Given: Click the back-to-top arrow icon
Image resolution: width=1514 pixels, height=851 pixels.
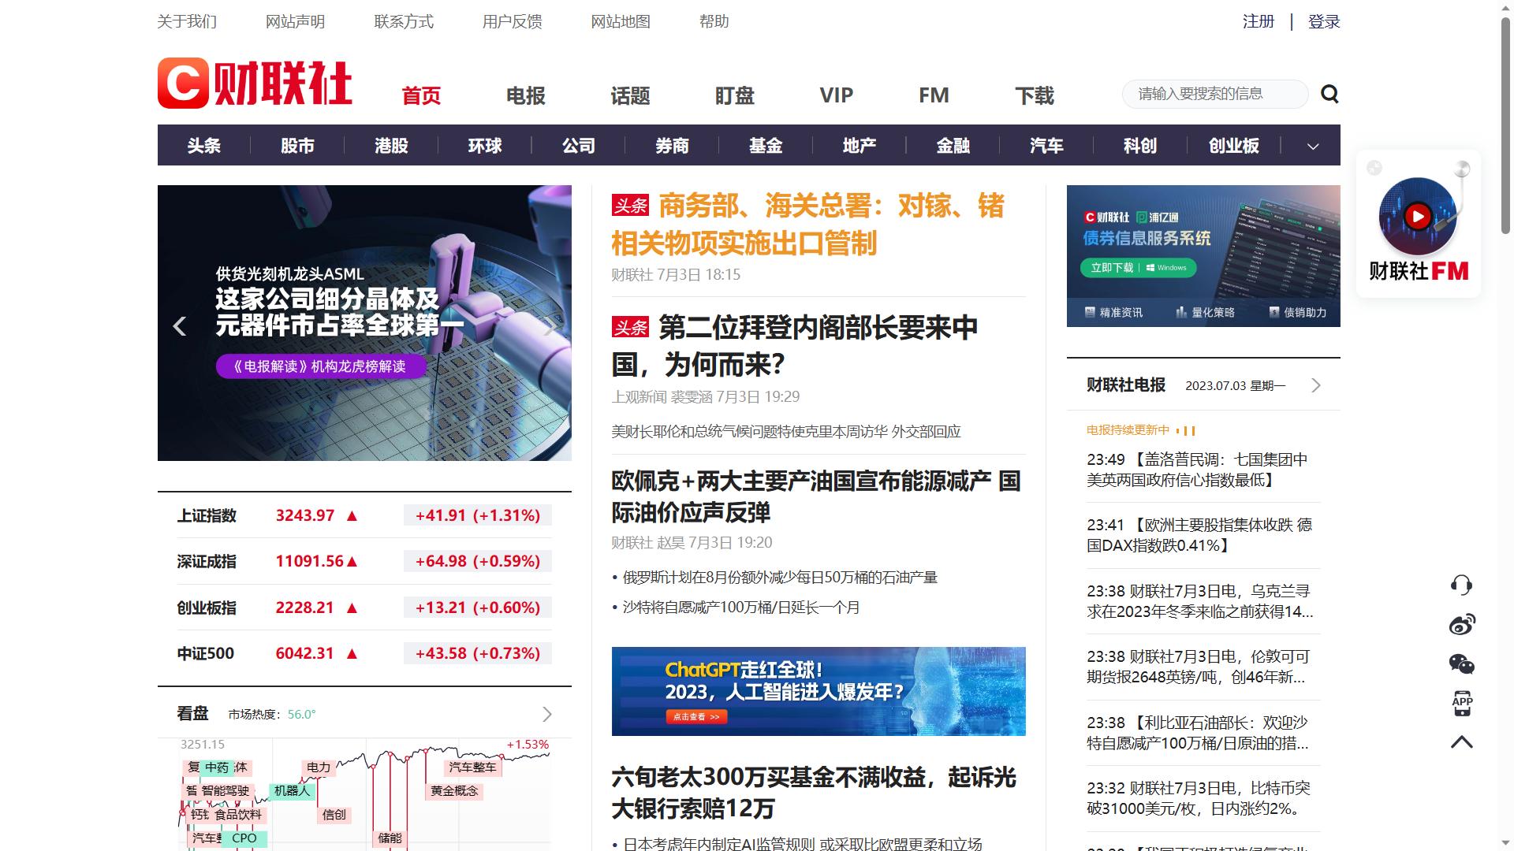Looking at the screenshot, I should [1463, 741].
